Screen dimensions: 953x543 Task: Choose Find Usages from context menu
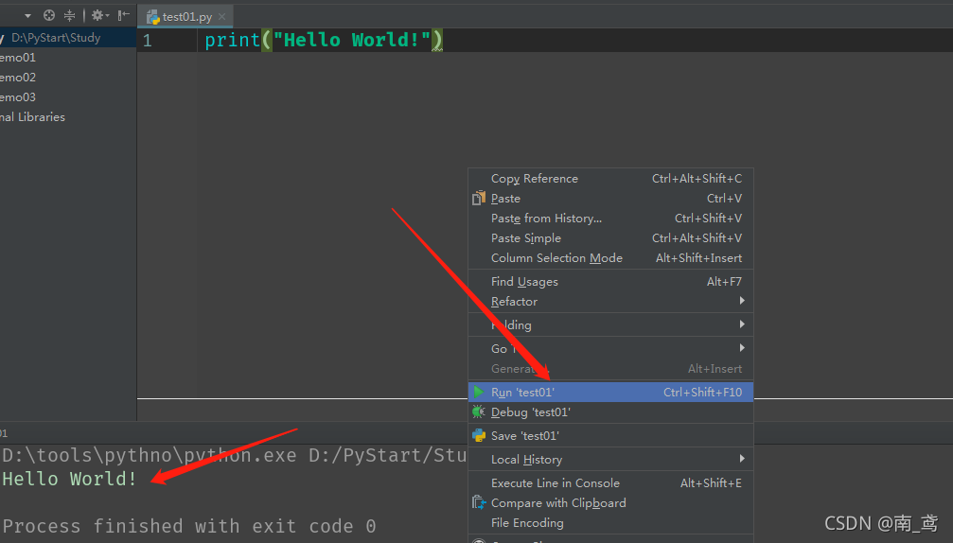click(610, 282)
